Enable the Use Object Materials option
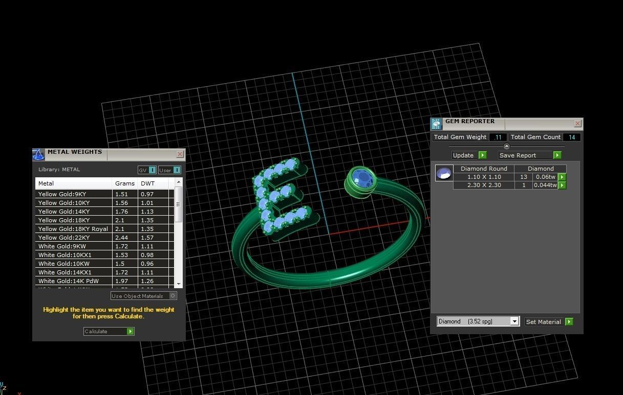 pyautogui.click(x=173, y=296)
